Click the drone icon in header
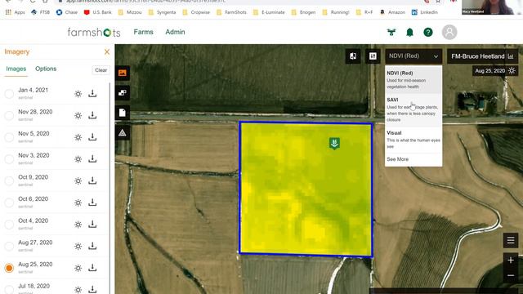The width and height of the screenshot is (523, 294). pyautogui.click(x=391, y=33)
